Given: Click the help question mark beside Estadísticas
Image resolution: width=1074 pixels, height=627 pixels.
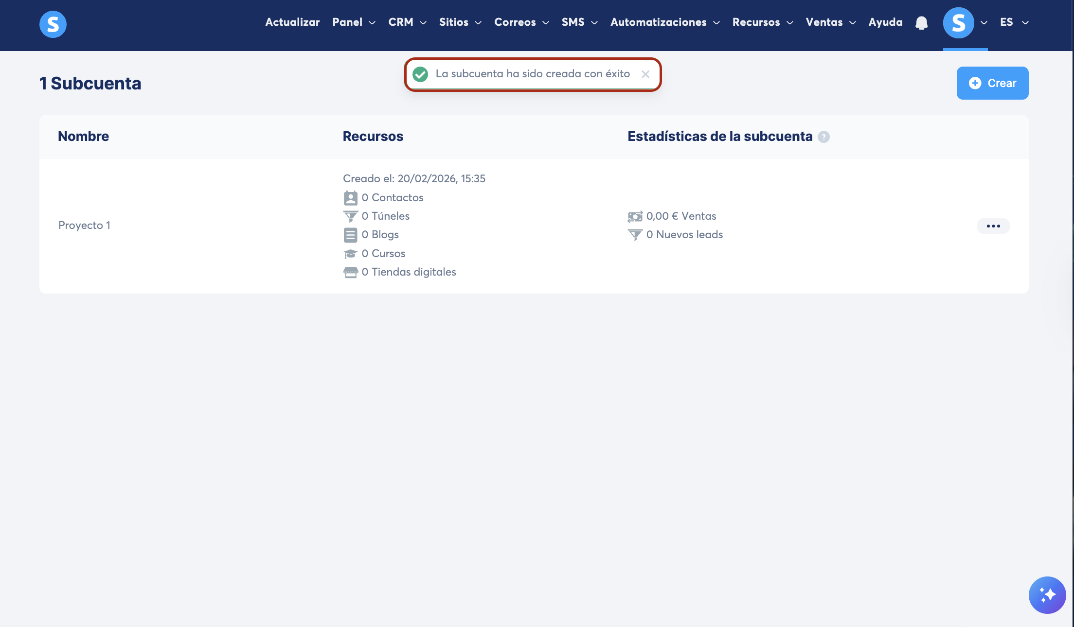Looking at the screenshot, I should pyautogui.click(x=823, y=137).
